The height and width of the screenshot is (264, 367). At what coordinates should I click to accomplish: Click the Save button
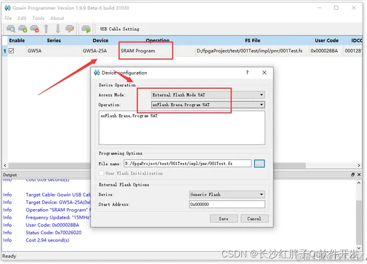coord(224,218)
